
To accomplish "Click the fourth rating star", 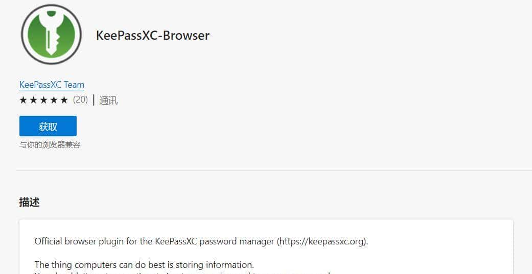I will point(54,100).
